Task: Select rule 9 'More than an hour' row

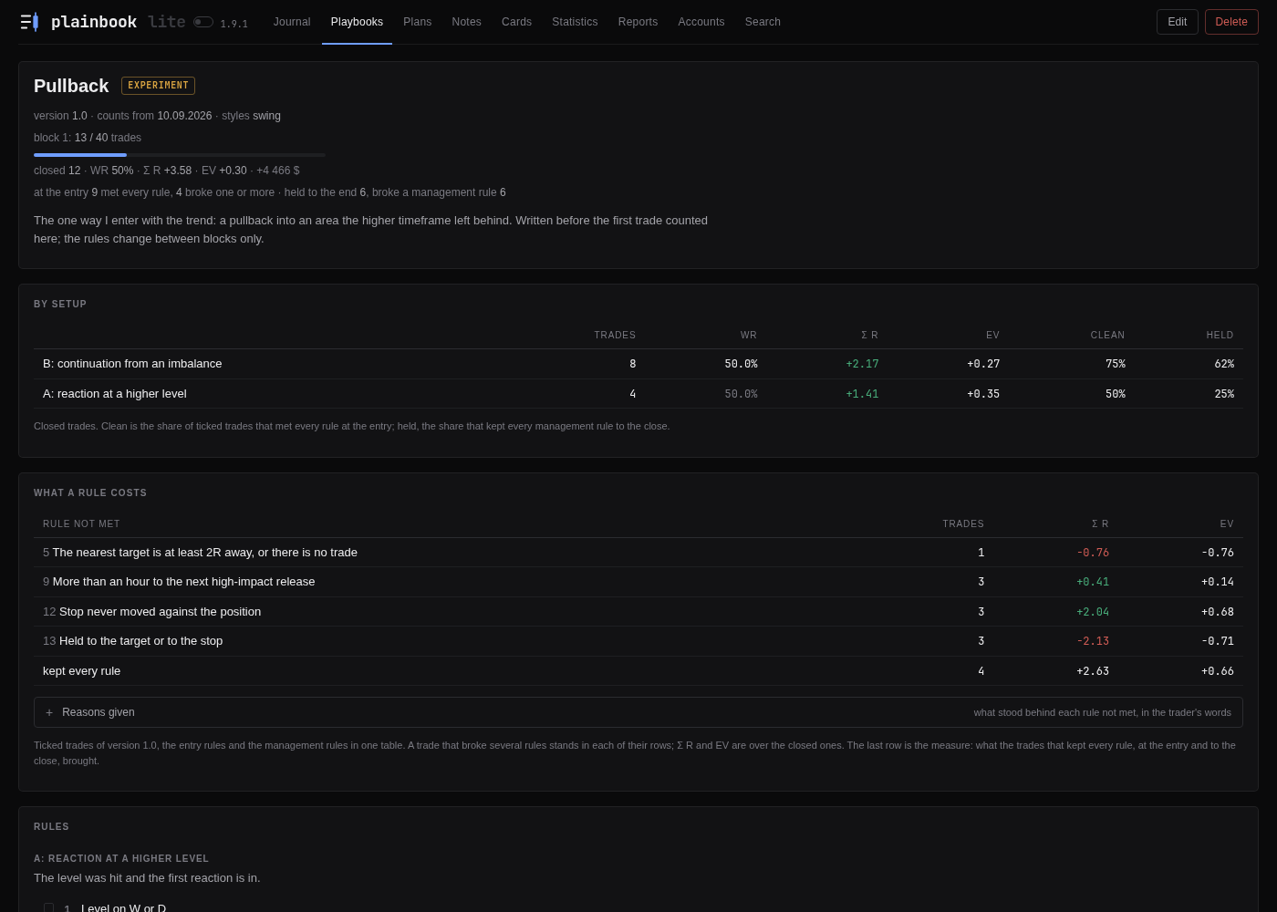Action: [x=638, y=582]
